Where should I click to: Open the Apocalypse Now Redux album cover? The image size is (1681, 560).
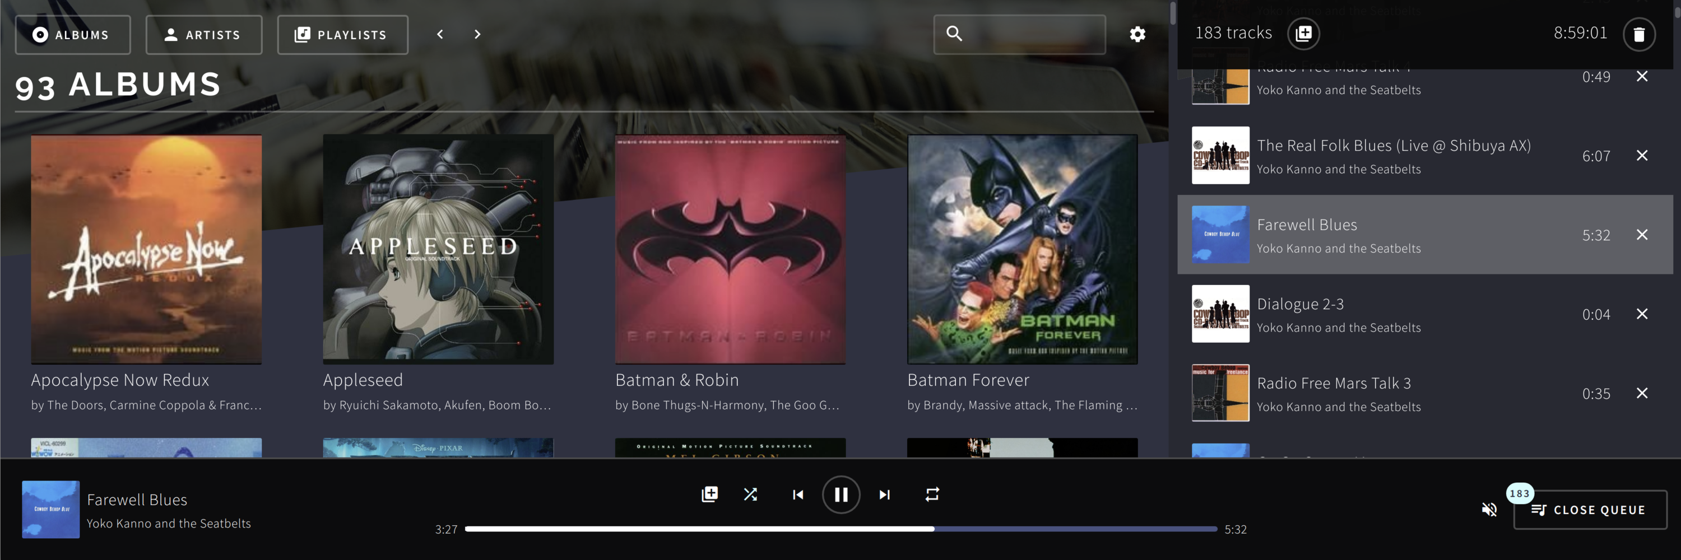click(147, 249)
